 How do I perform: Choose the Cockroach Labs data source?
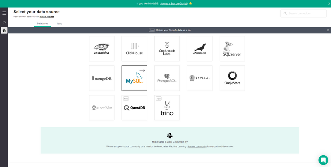[x=167, y=49]
